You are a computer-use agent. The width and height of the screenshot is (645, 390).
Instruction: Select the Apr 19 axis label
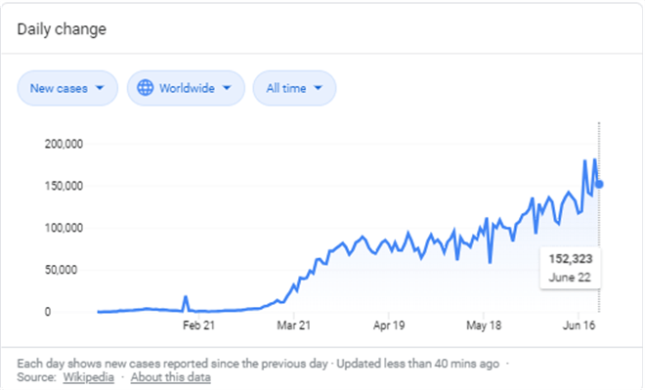click(x=389, y=325)
